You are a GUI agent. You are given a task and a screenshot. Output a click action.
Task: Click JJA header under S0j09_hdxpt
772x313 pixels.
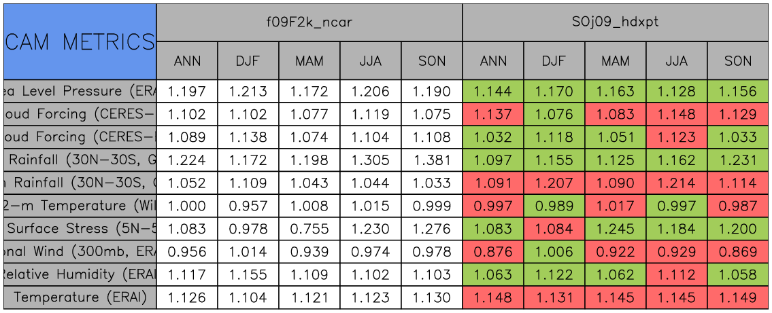click(x=677, y=61)
